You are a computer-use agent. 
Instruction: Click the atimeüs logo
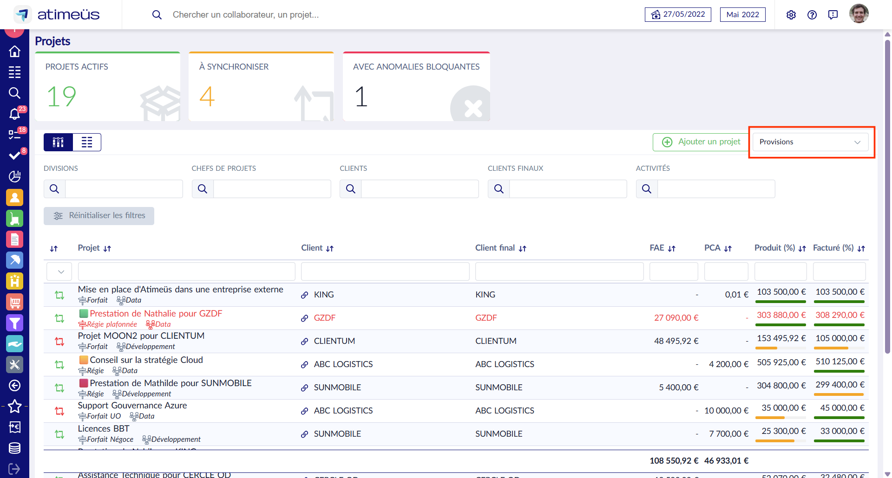point(57,14)
